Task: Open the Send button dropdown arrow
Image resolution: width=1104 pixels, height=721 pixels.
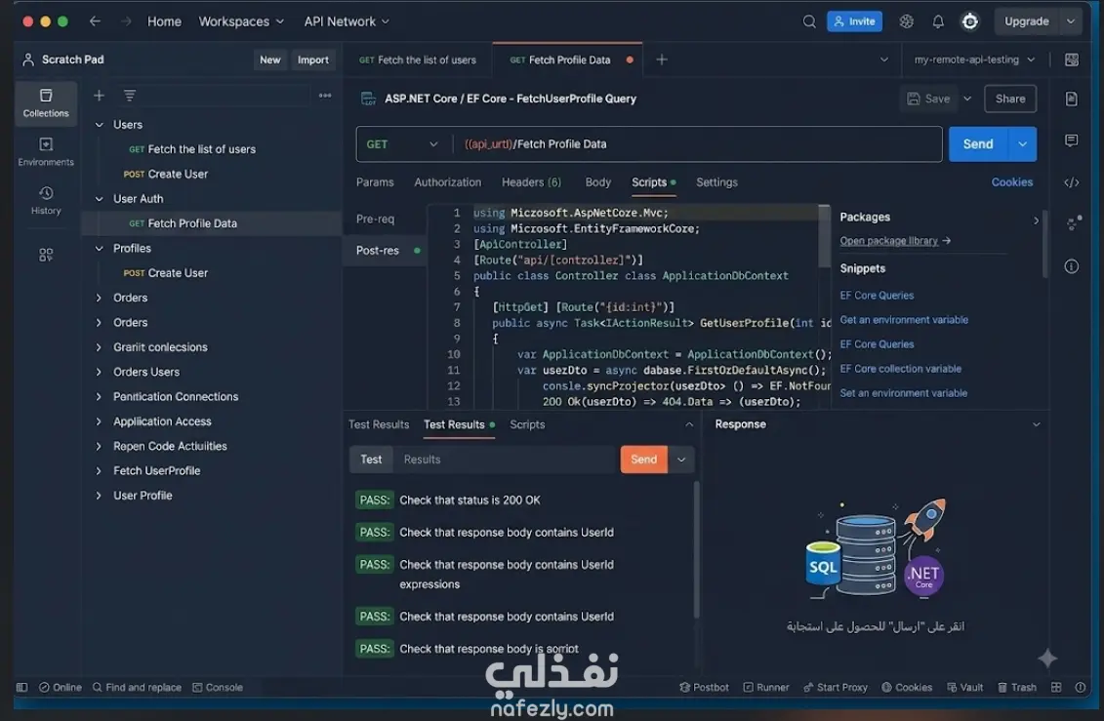Action: 1022,144
